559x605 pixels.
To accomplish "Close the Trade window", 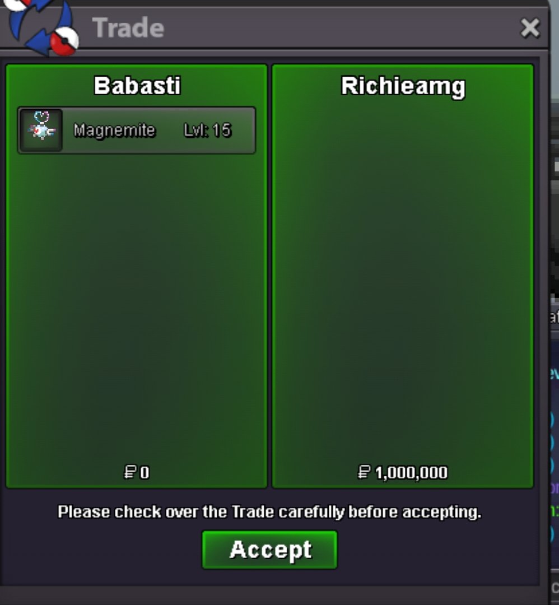I will click(530, 28).
